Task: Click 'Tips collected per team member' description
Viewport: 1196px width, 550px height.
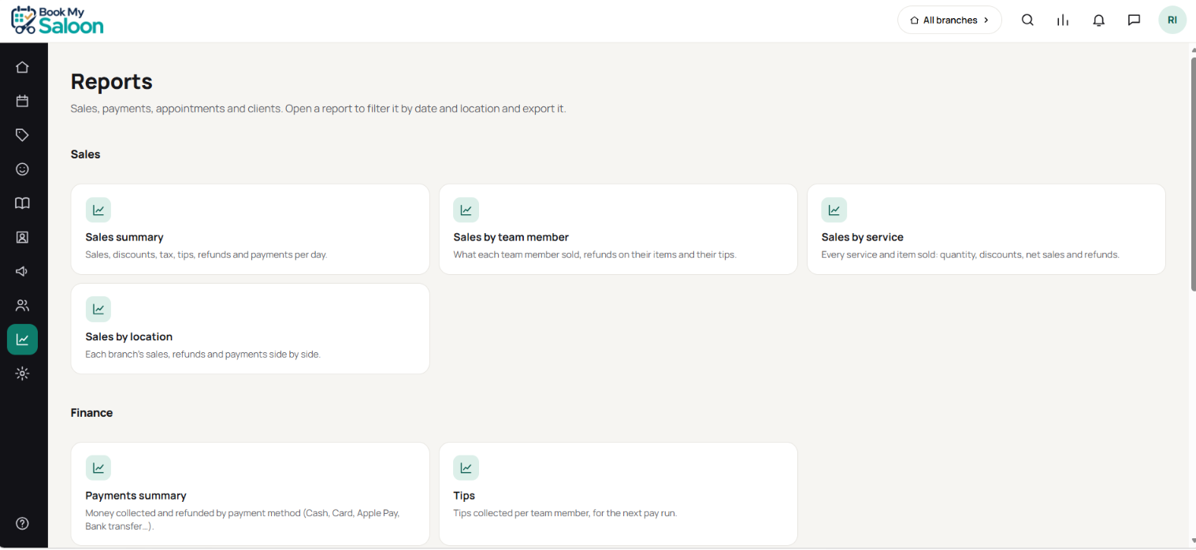Action: (x=565, y=513)
